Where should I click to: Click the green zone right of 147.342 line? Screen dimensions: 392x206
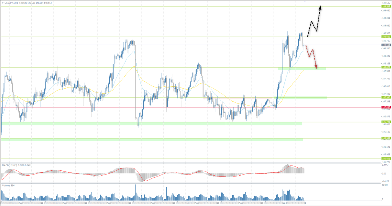(302, 98)
